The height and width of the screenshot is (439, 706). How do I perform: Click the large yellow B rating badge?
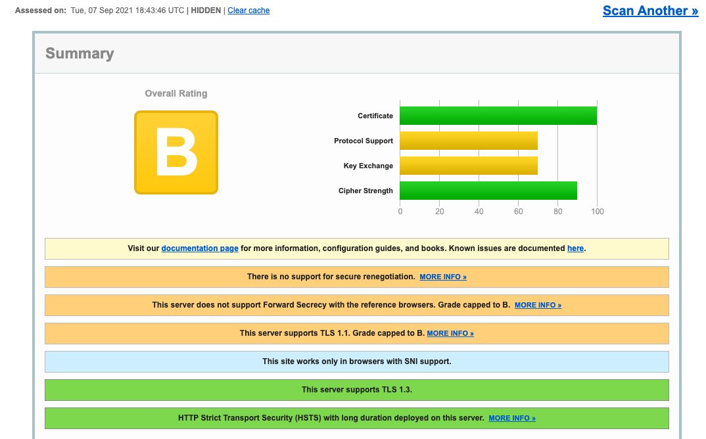tap(176, 152)
